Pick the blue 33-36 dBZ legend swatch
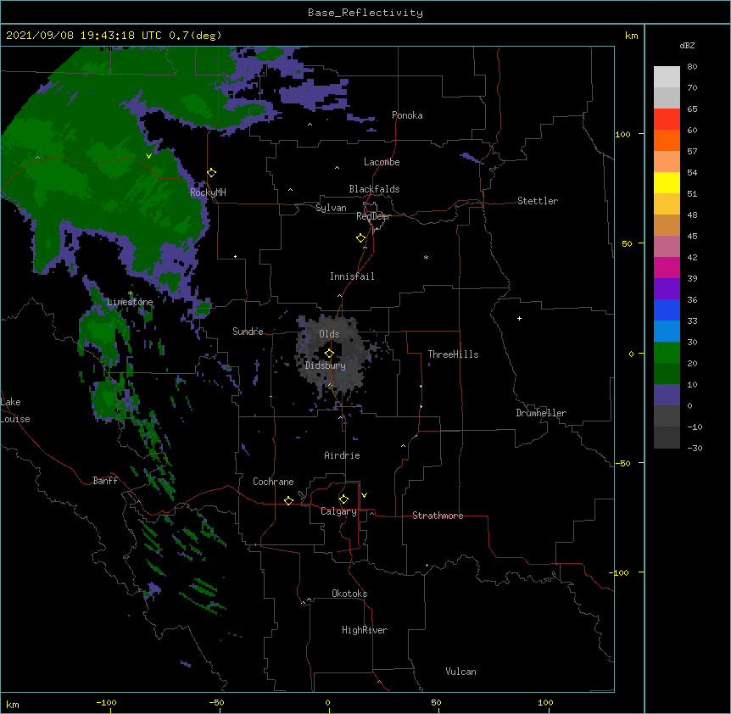 pos(667,310)
